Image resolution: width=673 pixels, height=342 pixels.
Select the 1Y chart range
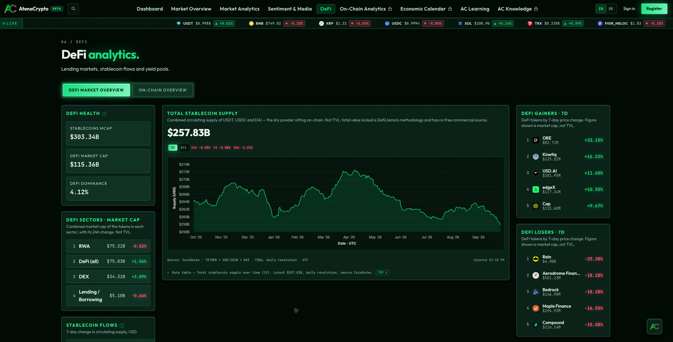[173, 148]
